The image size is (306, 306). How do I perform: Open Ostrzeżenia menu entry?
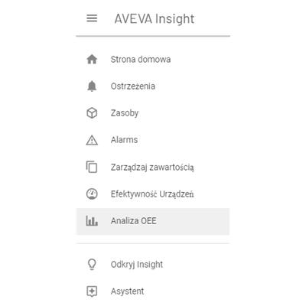coord(153,86)
